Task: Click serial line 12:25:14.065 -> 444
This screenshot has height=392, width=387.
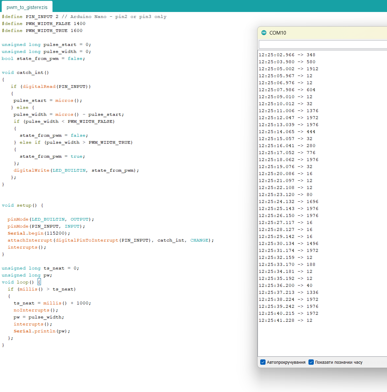Action: 287,132
